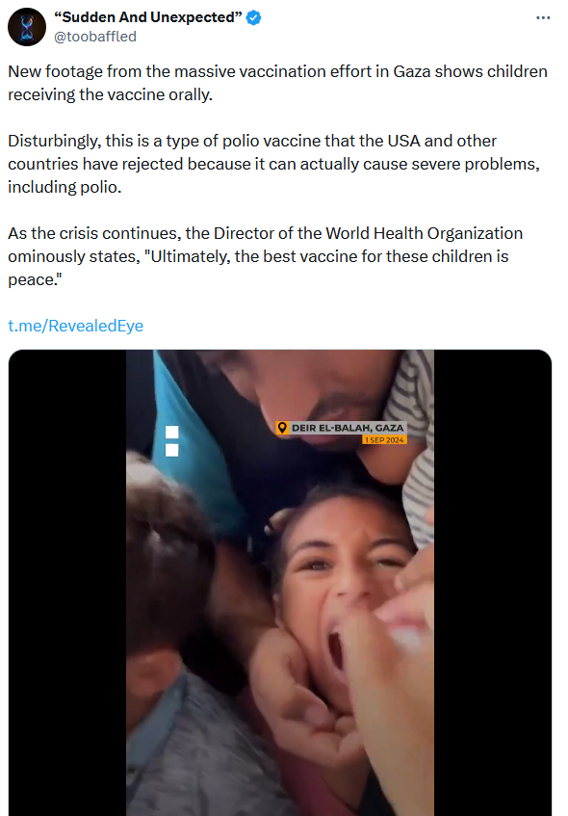This screenshot has height=816, width=568.
Task: Click the quoted text "Ultimately, the best vaccine"
Action: coord(250,256)
